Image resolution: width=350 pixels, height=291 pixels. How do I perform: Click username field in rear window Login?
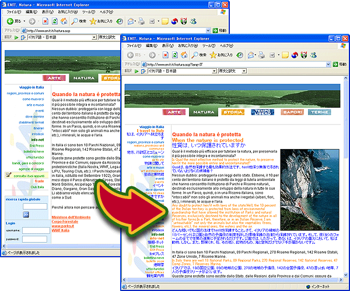[36, 230]
